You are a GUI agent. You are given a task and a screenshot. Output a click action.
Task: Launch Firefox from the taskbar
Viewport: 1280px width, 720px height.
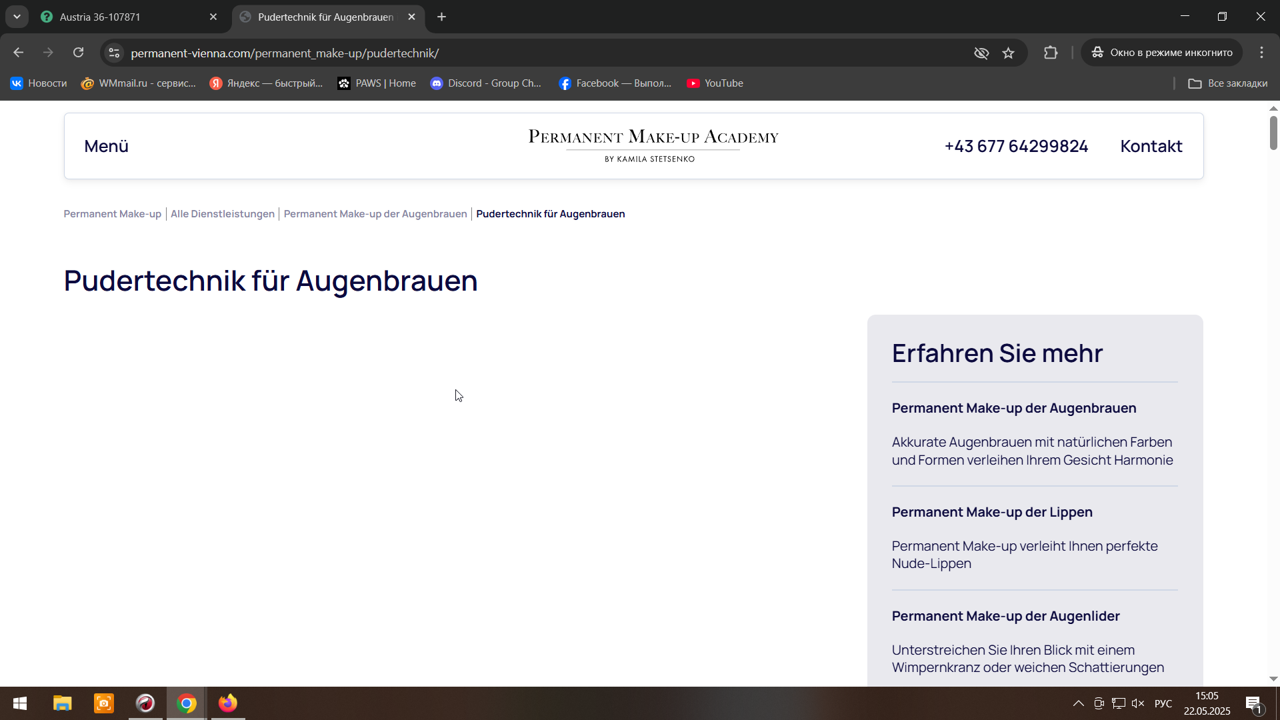point(228,703)
